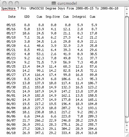
Task: Click the bottom scroll-down arrow of the scrollbar
Action: click(127, 130)
